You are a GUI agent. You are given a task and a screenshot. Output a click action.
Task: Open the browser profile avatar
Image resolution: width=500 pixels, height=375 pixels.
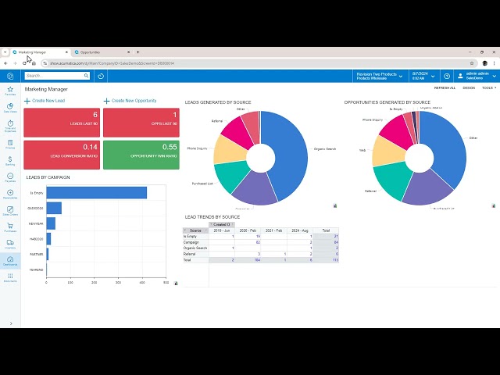pos(484,63)
